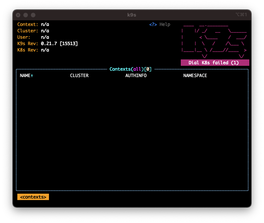Click the User: n/a info line

pos(33,37)
